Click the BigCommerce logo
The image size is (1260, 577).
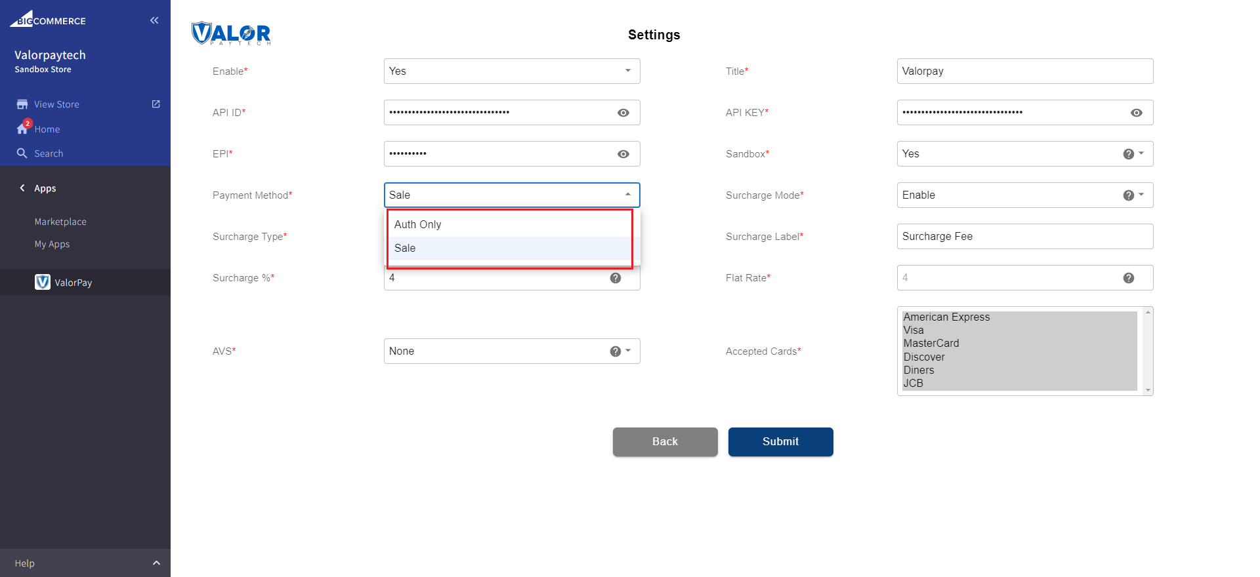point(47,19)
